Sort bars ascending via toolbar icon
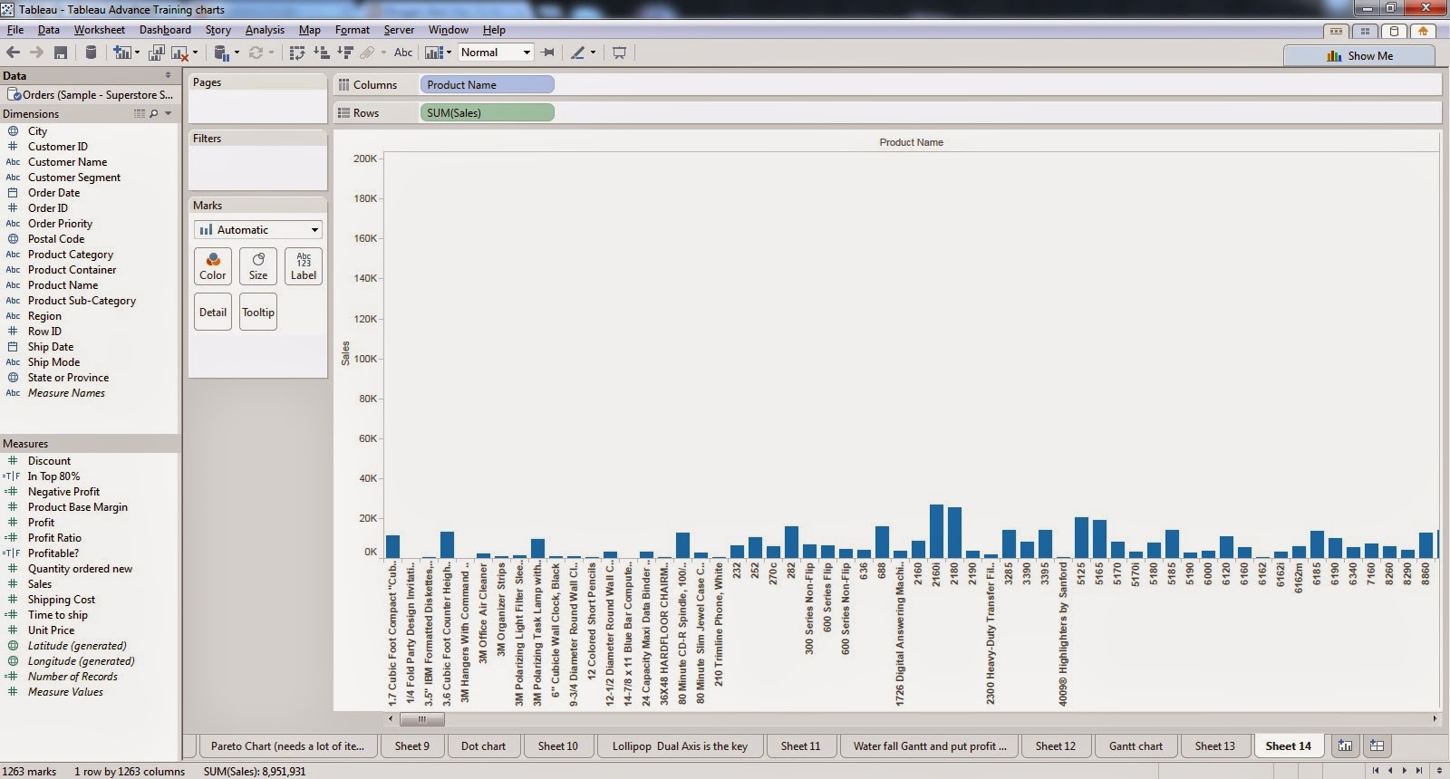 click(321, 53)
